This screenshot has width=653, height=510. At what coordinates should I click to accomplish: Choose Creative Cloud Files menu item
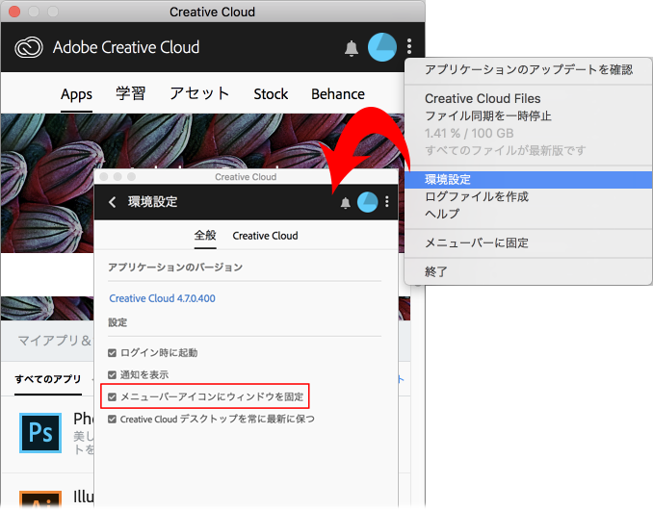click(x=529, y=98)
